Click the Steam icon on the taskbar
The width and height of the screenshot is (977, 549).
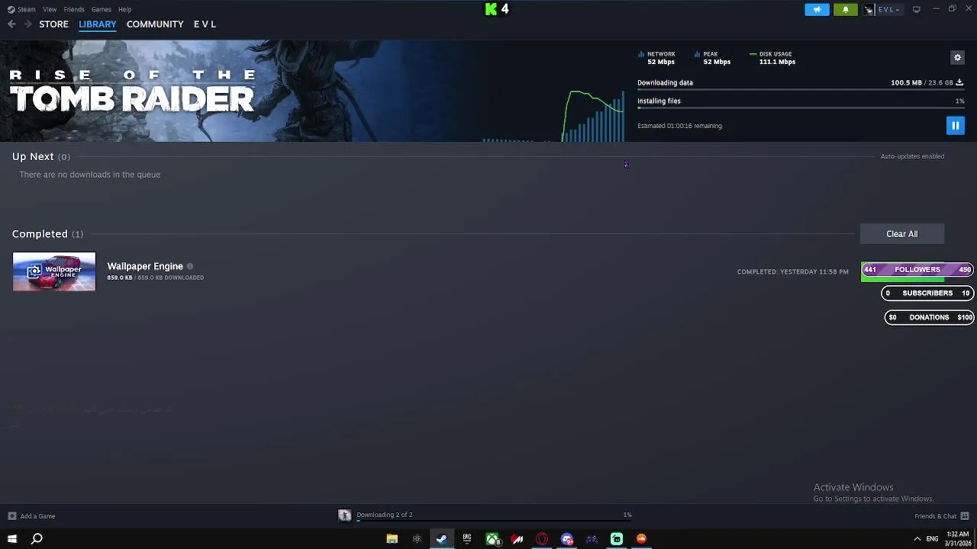click(441, 539)
